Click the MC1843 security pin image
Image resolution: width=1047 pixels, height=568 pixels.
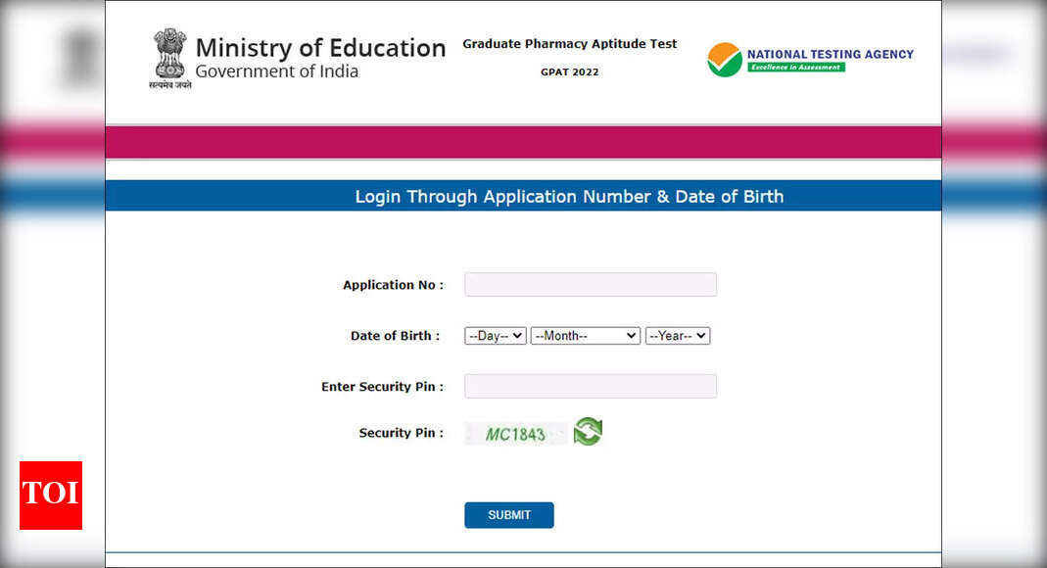516,432
